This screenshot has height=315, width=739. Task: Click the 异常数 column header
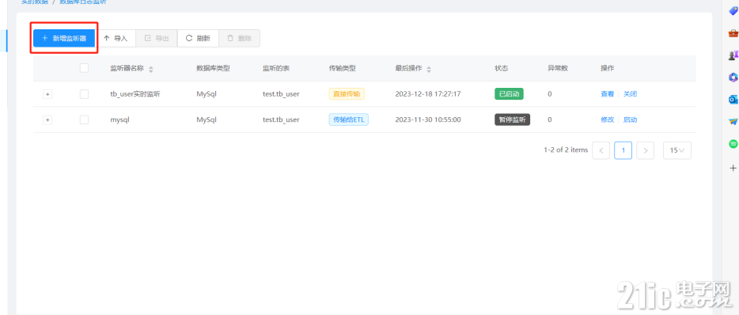click(558, 68)
